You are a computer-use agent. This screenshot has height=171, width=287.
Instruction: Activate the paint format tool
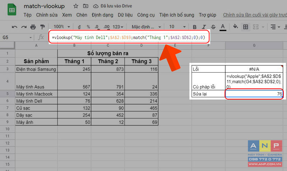[42, 27]
